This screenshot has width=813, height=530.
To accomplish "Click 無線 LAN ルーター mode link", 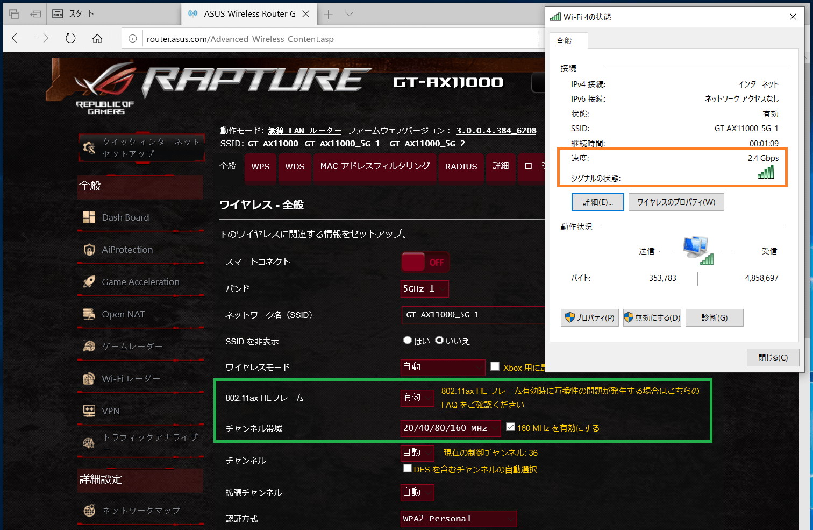I will pyautogui.click(x=305, y=130).
